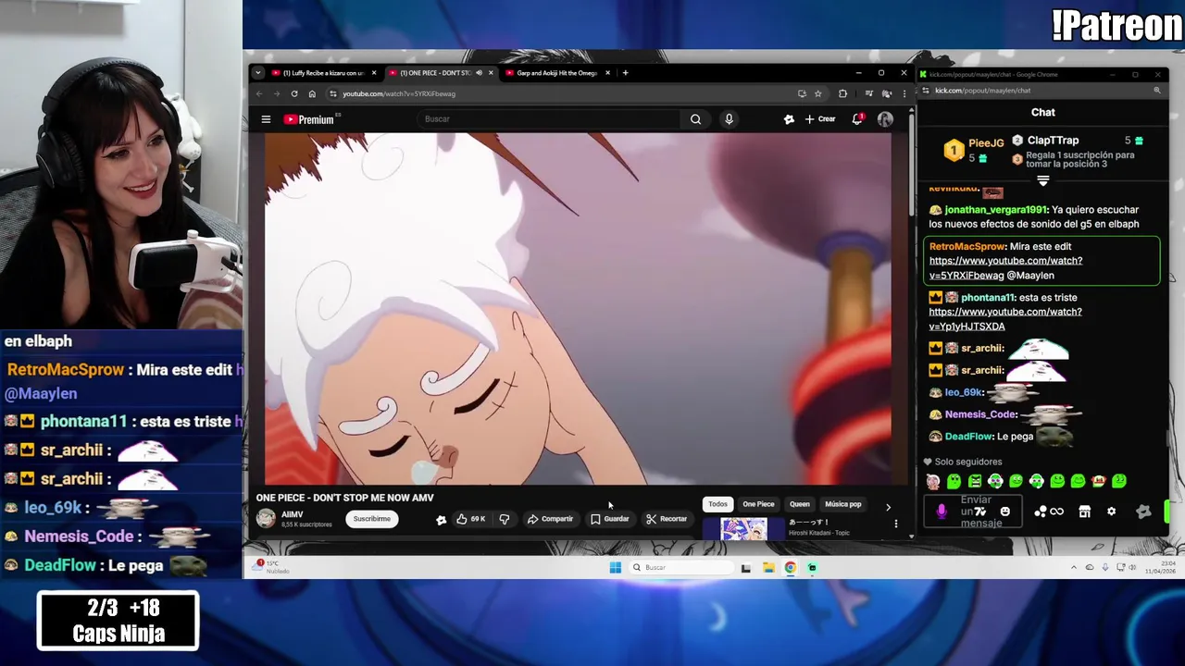Reload the YouTube page

tap(294, 93)
